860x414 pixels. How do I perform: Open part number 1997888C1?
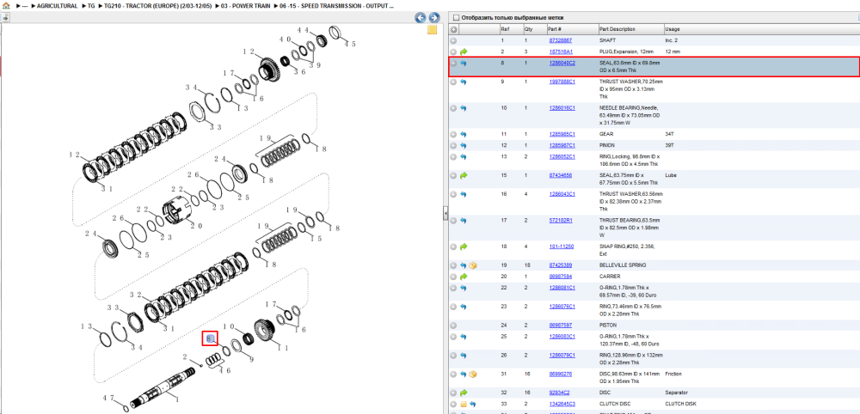pyautogui.click(x=562, y=82)
